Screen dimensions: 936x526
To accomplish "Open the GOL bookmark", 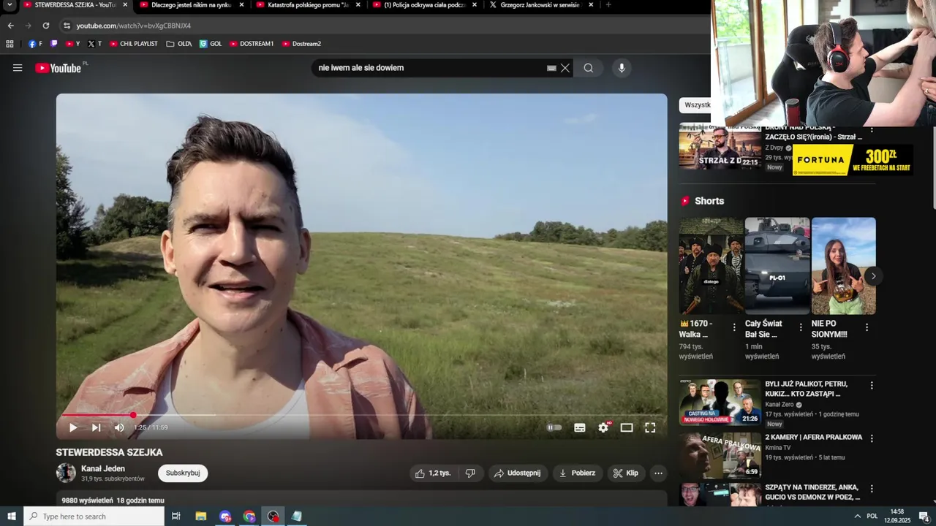I will [211, 44].
